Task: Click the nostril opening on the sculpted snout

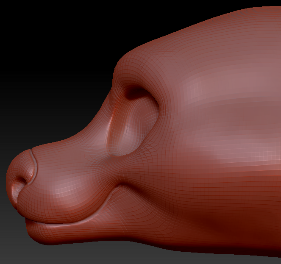Action: point(19,186)
